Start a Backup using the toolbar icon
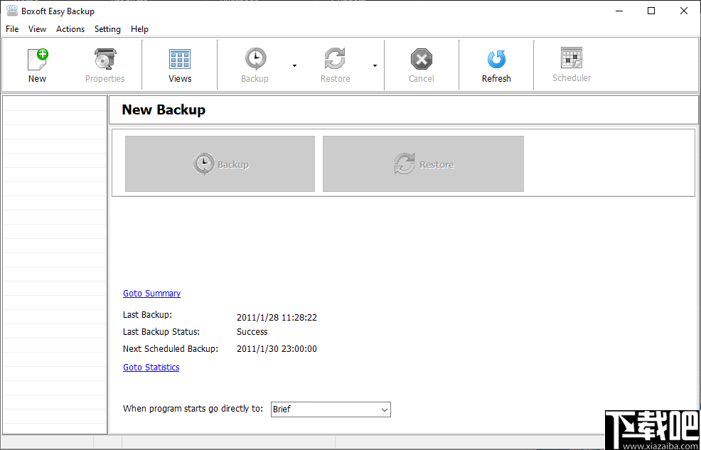This screenshot has height=450, width=701. point(255,64)
